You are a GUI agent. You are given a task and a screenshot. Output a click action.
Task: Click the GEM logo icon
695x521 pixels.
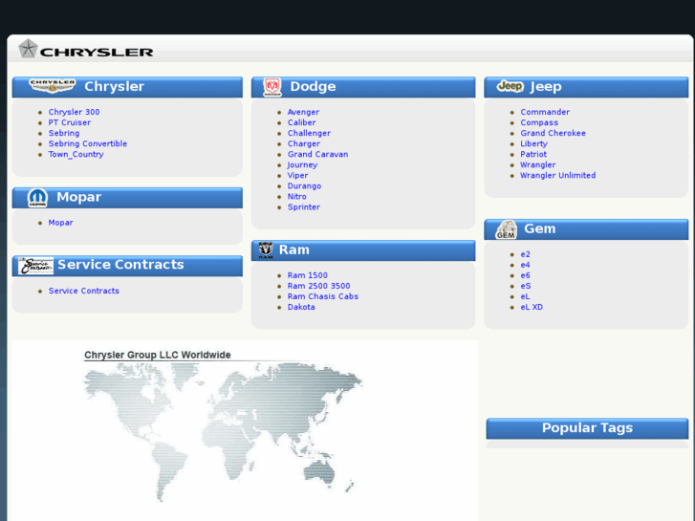click(506, 229)
